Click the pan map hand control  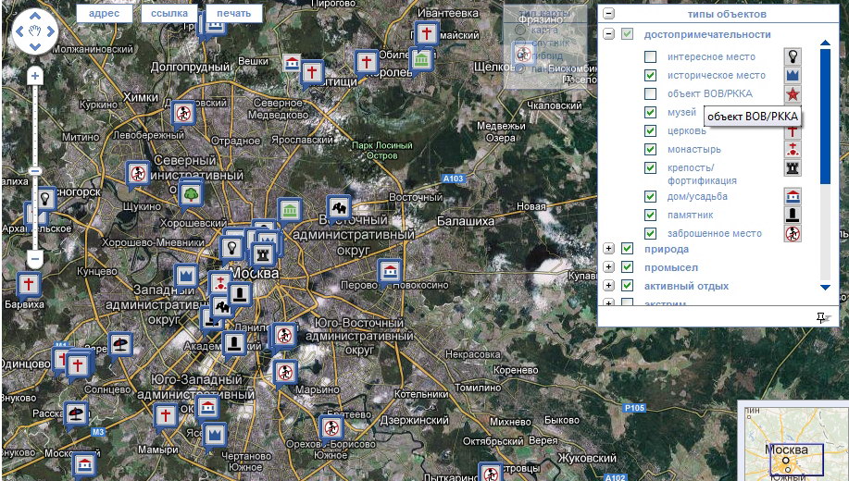tap(34, 32)
